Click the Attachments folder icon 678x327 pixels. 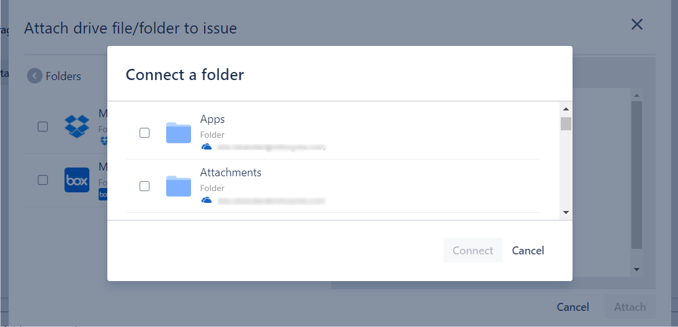point(179,186)
